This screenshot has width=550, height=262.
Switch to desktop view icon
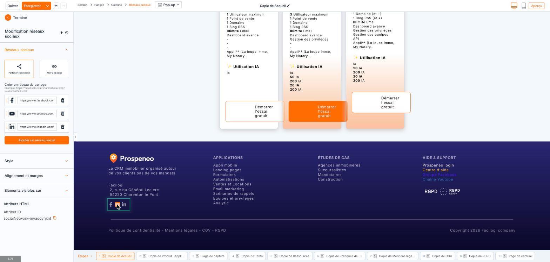tap(514, 6)
